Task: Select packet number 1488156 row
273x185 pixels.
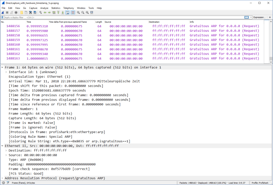Action: pyautogui.click(x=132, y=26)
